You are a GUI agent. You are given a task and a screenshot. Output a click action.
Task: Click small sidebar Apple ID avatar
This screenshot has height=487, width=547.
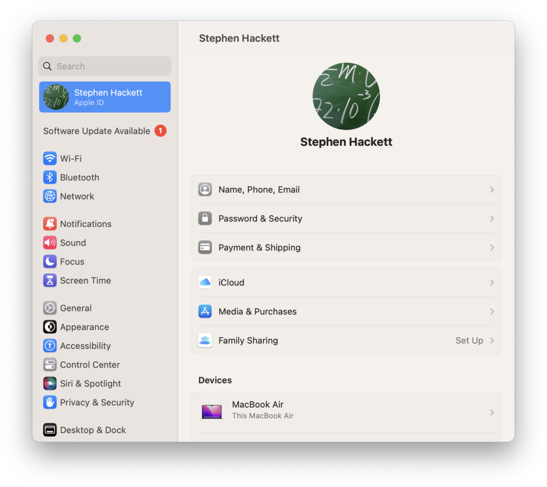click(56, 97)
